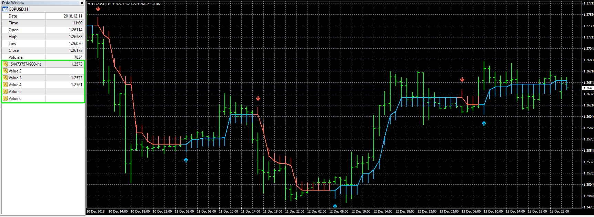Image resolution: width=594 pixels, height=217 pixels.
Task: Select the Value 5 label
Action: pyautogui.click(x=15, y=92)
